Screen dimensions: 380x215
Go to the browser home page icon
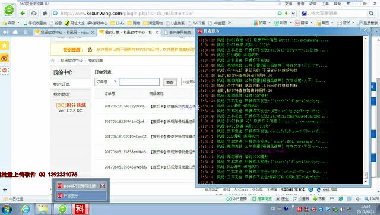45,13
